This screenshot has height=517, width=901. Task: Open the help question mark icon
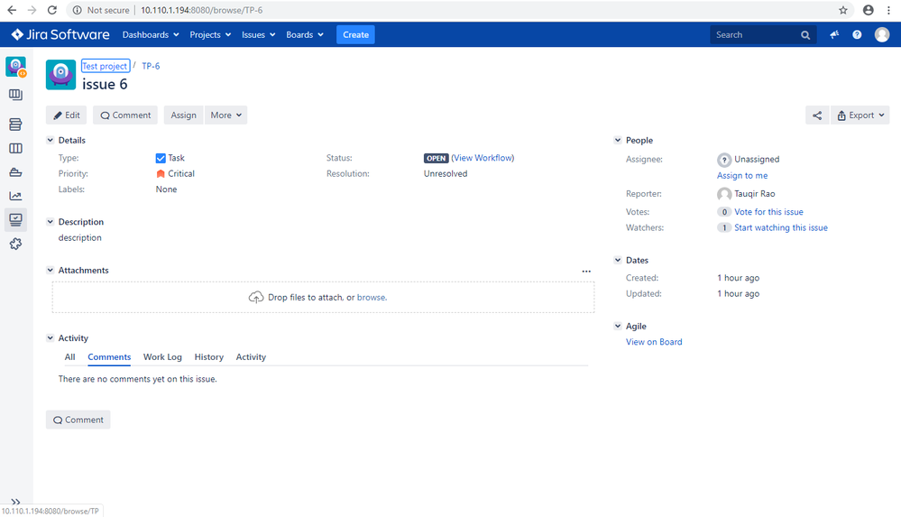(x=857, y=34)
